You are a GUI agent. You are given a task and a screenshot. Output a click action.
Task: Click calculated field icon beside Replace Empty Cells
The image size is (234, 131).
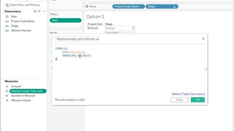(7, 91)
